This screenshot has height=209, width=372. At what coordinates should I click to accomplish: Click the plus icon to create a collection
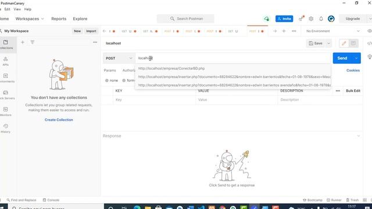click(23, 42)
